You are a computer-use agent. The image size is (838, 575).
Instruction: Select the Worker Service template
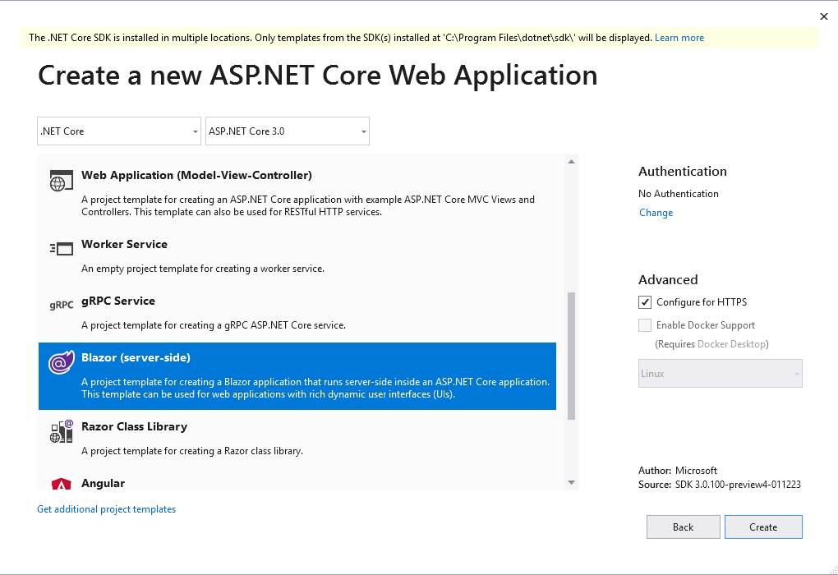pyautogui.click(x=297, y=256)
